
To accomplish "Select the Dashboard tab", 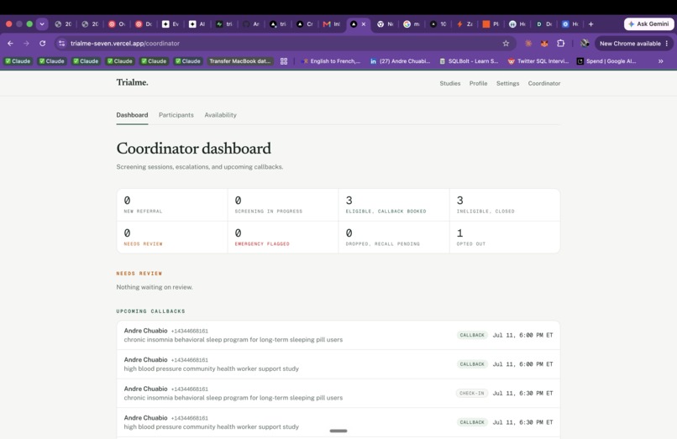I will click(132, 115).
